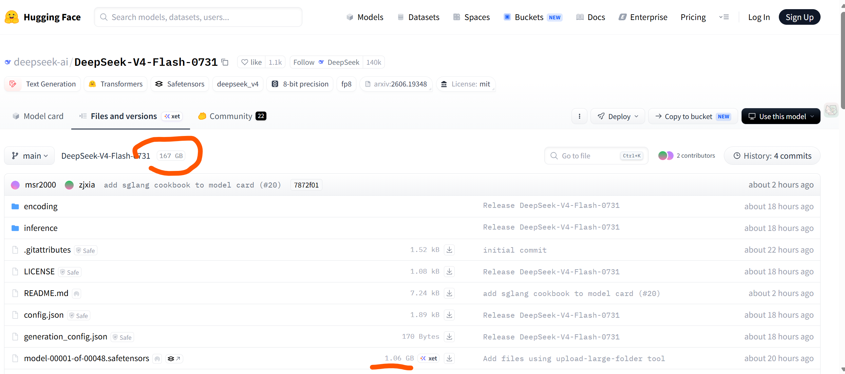Viewport: 845px width, 374px height.
Task: Click the 140k followers count
Action: pyautogui.click(x=374, y=62)
